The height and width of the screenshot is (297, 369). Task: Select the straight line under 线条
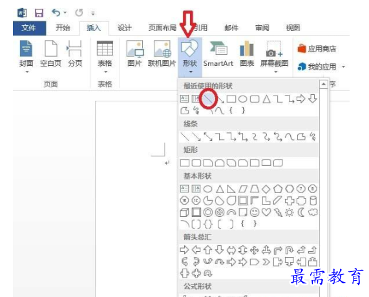[185, 137]
